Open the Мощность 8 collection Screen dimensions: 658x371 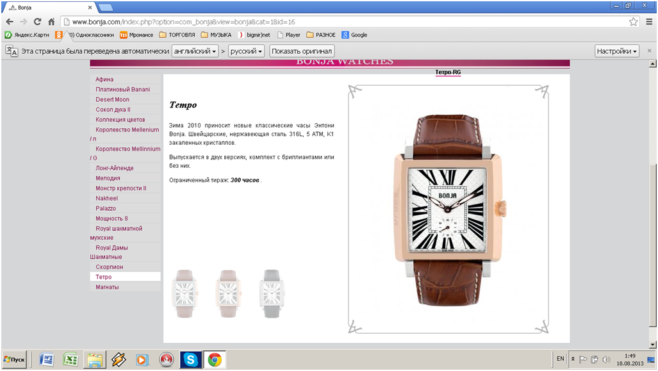pyautogui.click(x=111, y=218)
